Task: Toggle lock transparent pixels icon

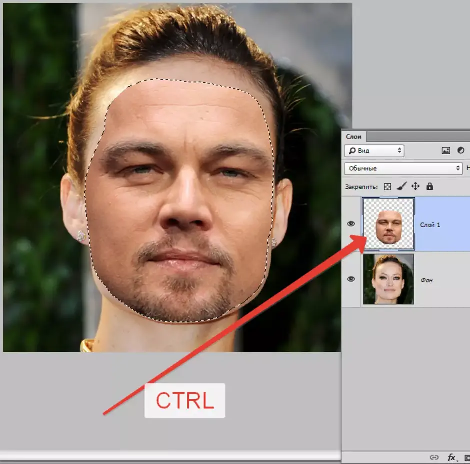Action: (x=387, y=187)
